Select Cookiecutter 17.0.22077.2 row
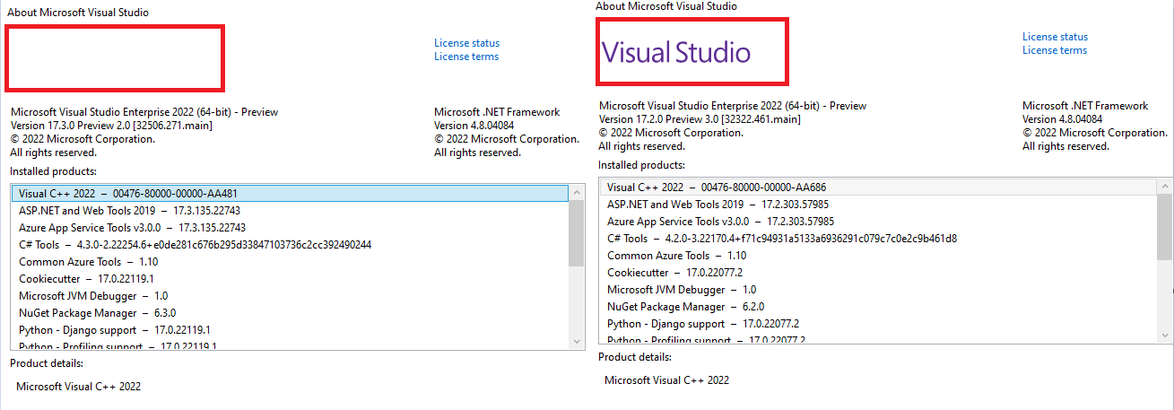 878,273
